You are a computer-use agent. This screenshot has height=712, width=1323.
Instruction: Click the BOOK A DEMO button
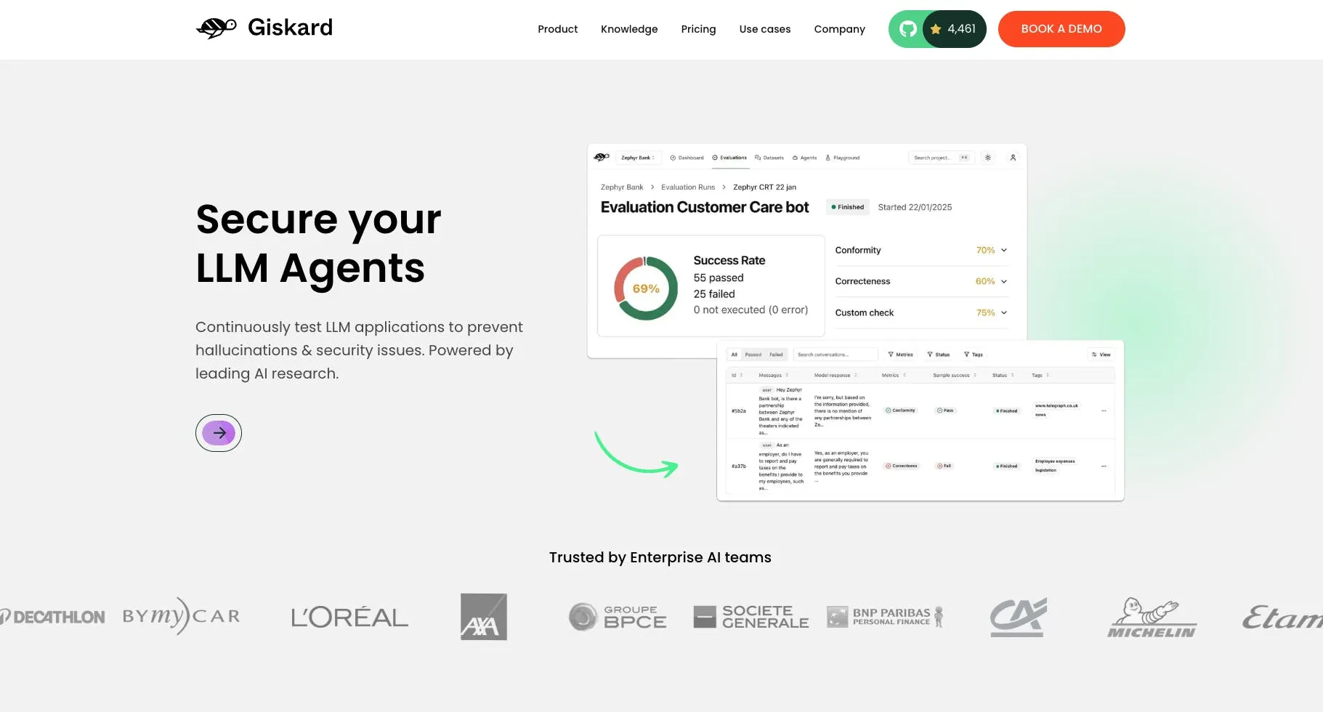pos(1061,29)
